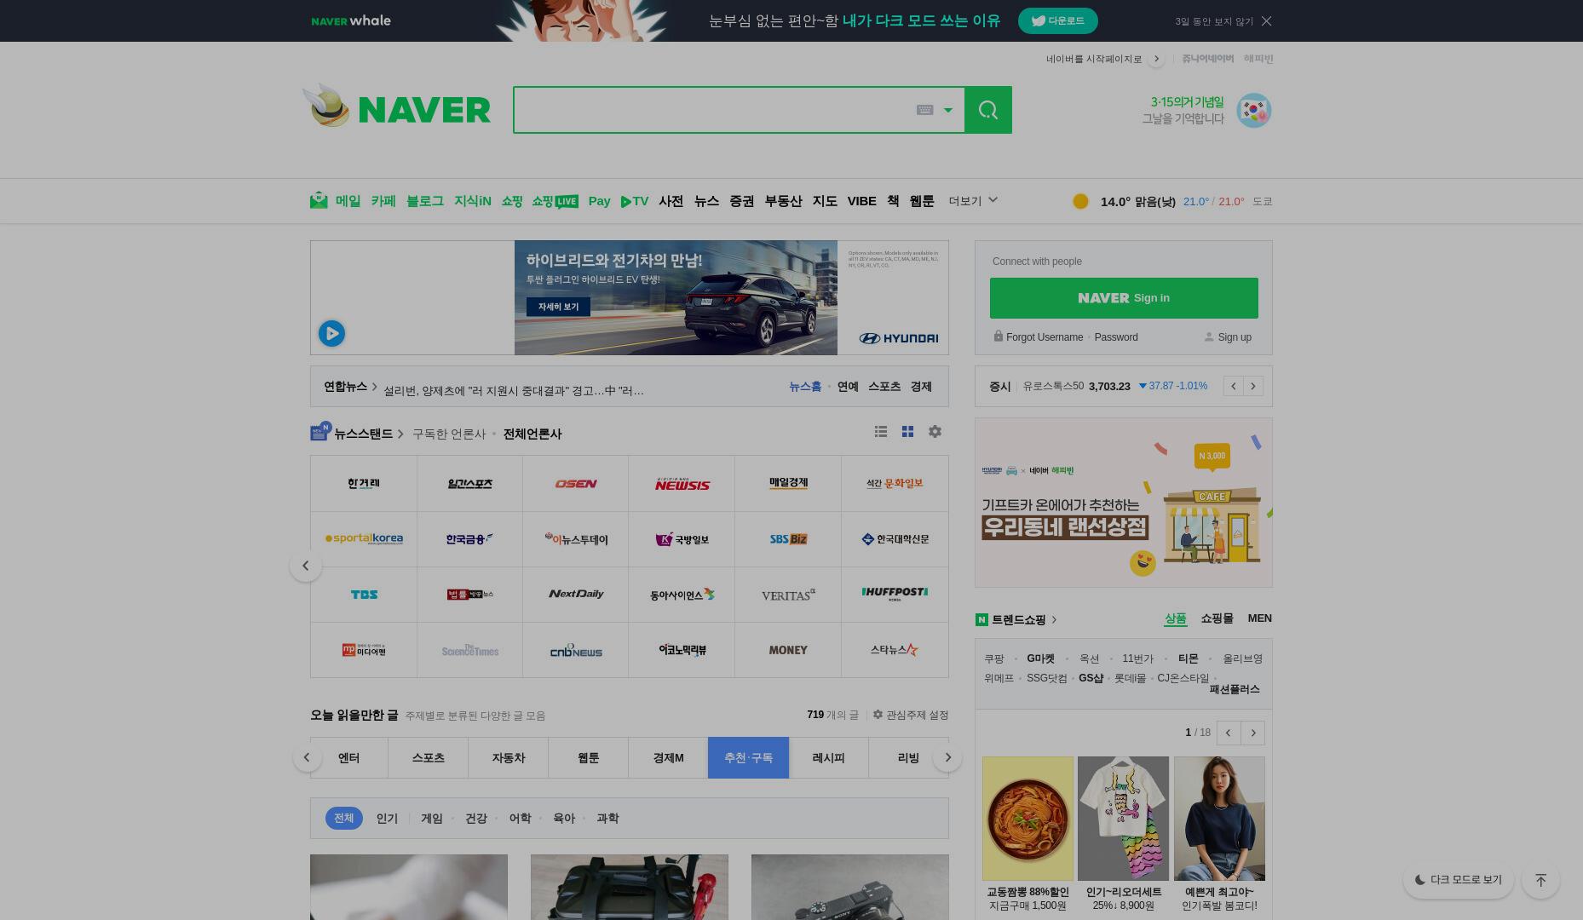
Task: Select 구독한 언론사 tab
Action: point(449,434)
